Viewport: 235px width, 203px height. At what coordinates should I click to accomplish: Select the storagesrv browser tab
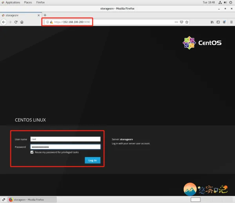coord(20,15)
